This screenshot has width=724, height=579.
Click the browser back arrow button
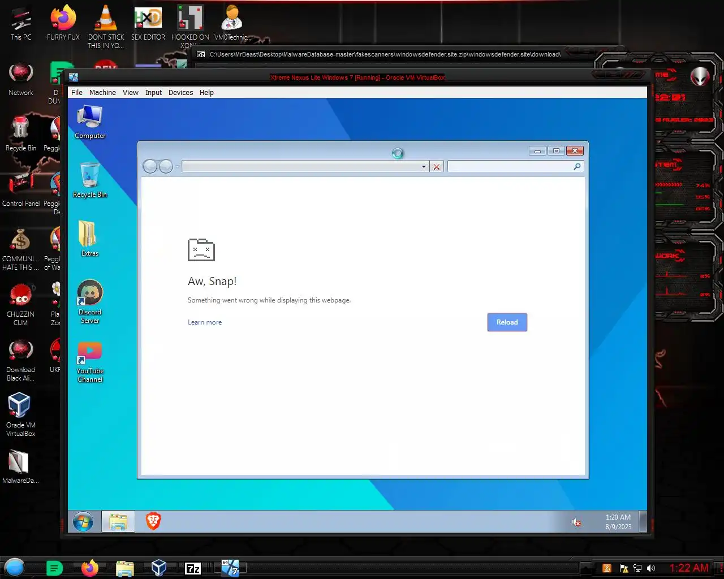coord(150,166)
